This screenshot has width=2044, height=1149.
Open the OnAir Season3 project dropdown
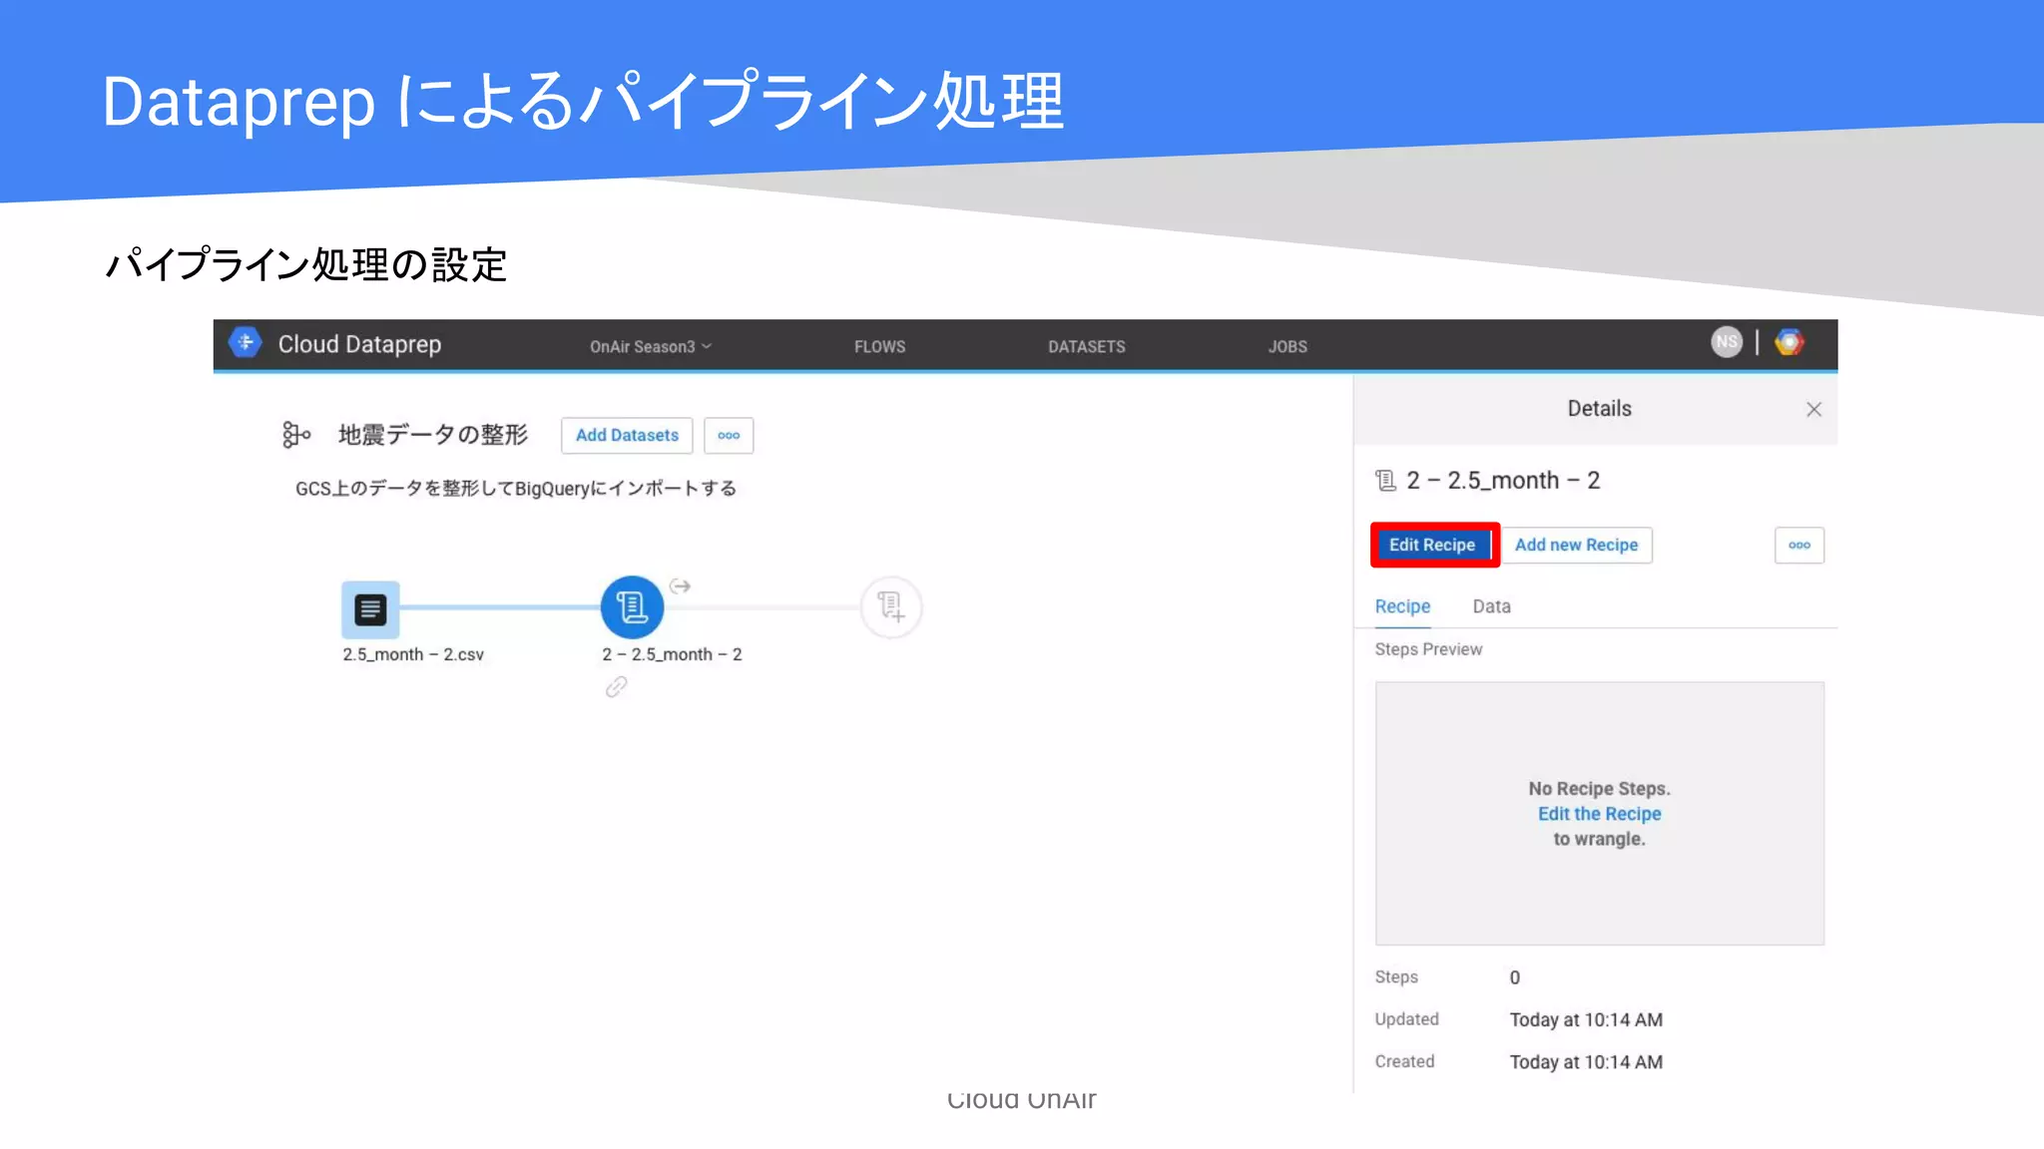651,346
